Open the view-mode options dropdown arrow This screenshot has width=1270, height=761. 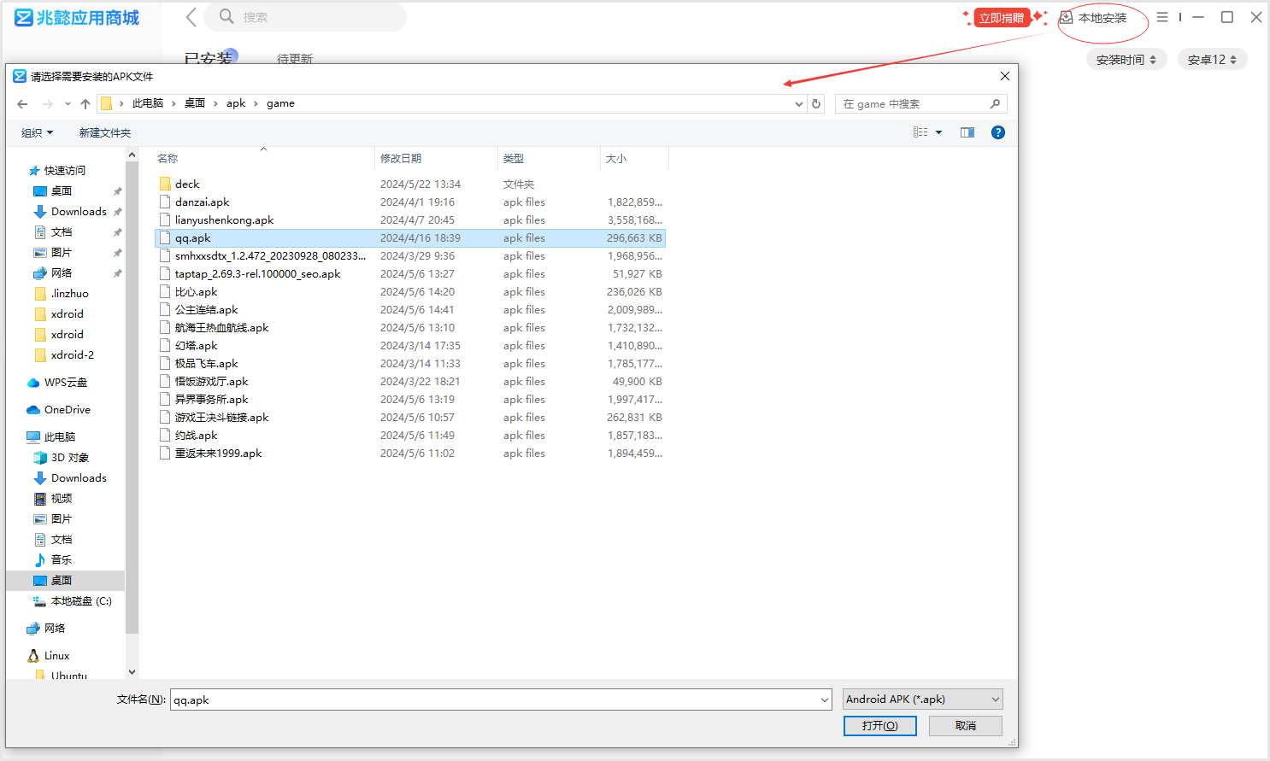coord(938,132)
